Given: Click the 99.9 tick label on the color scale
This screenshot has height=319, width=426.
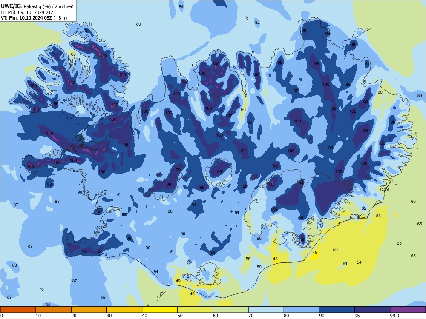Looking at the screenshot, I should click(x=394, y=316).
